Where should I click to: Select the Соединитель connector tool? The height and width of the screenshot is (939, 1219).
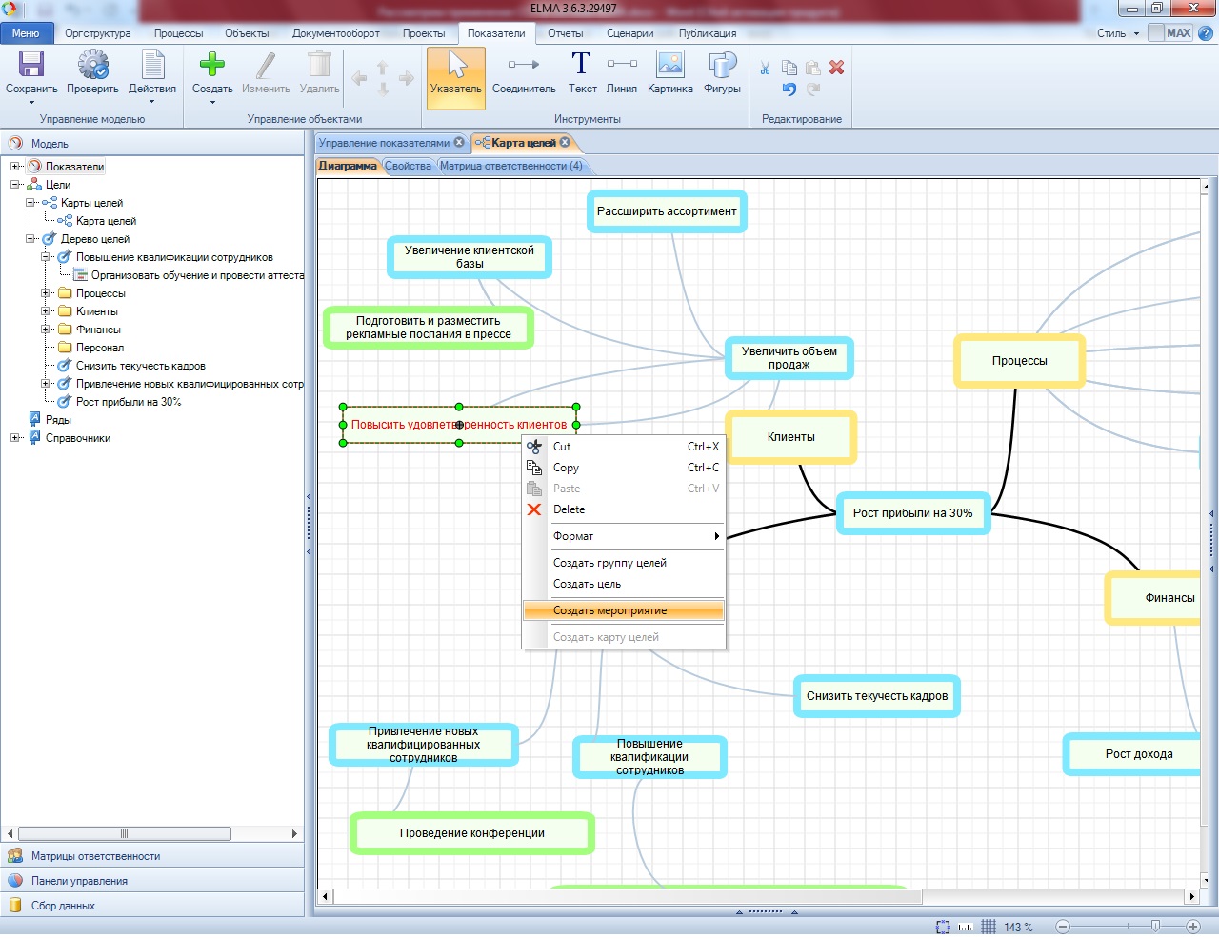tap(524, 65)
